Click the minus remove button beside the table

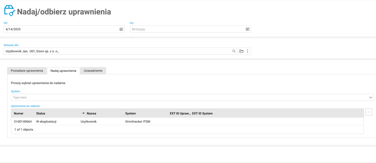pyautogui.click(x=368, y=112)
